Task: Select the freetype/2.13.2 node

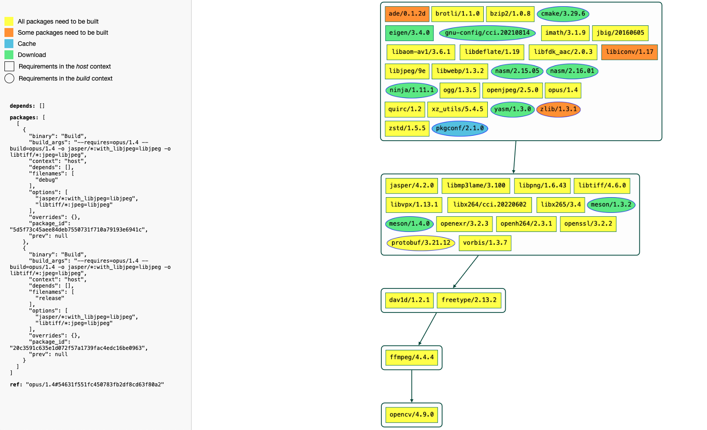Action: click(x=469, y=300)
